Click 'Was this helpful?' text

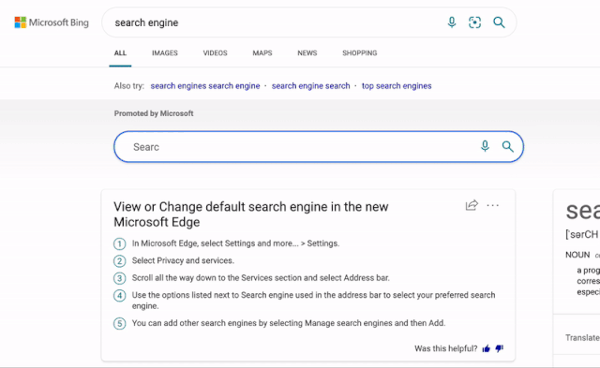coord(446,348)
